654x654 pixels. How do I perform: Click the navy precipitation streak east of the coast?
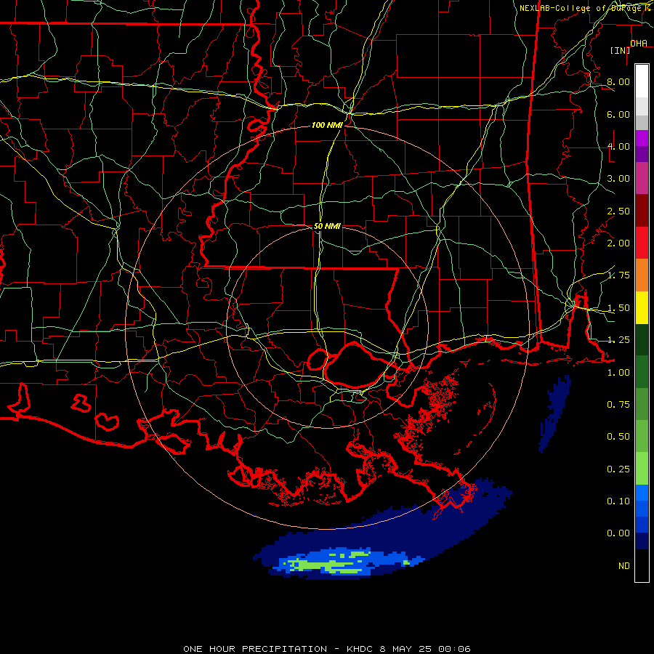coord(554,413)
